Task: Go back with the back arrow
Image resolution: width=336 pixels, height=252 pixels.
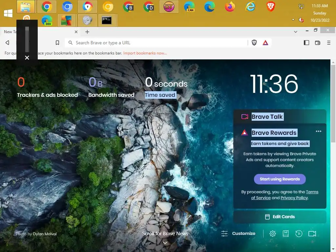Action: 7,43
